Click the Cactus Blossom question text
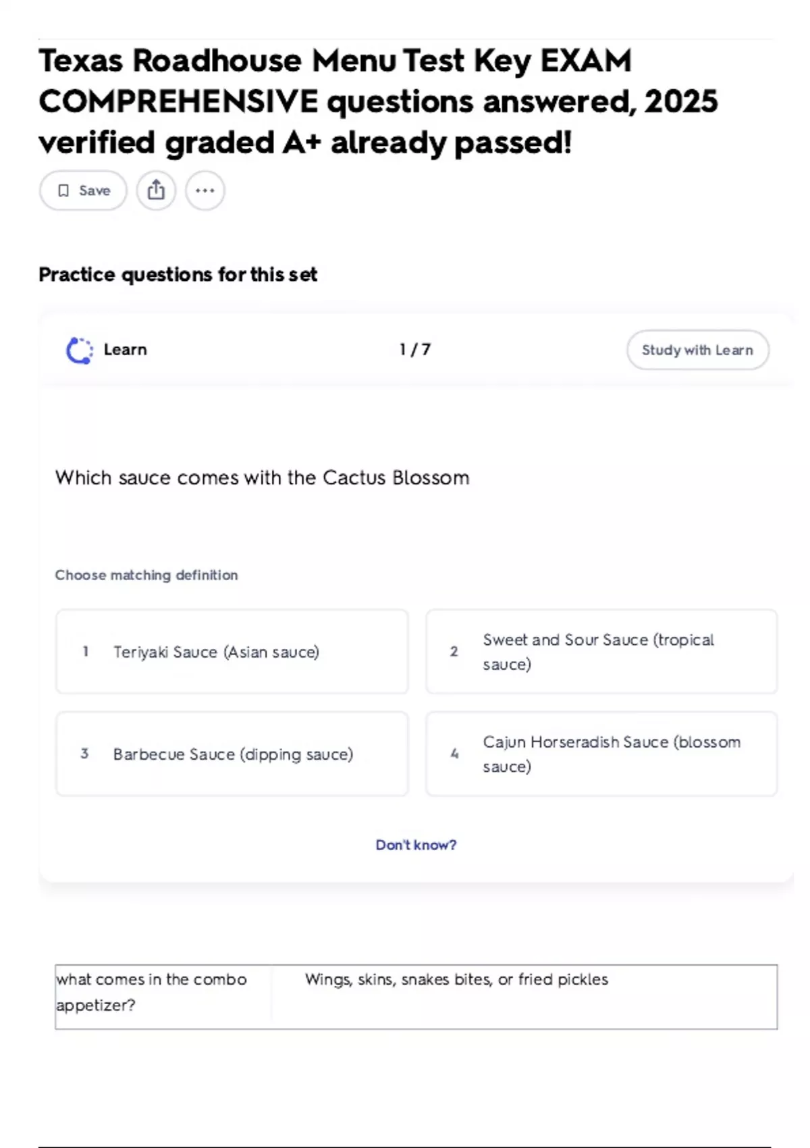Screen dimensions: 810x1148 coord(262,477)
